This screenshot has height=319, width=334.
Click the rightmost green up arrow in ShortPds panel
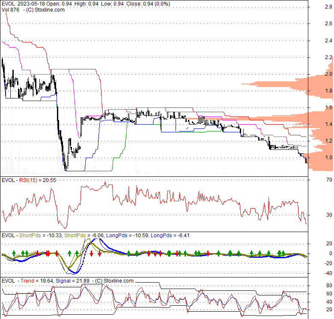coord(283,253)
